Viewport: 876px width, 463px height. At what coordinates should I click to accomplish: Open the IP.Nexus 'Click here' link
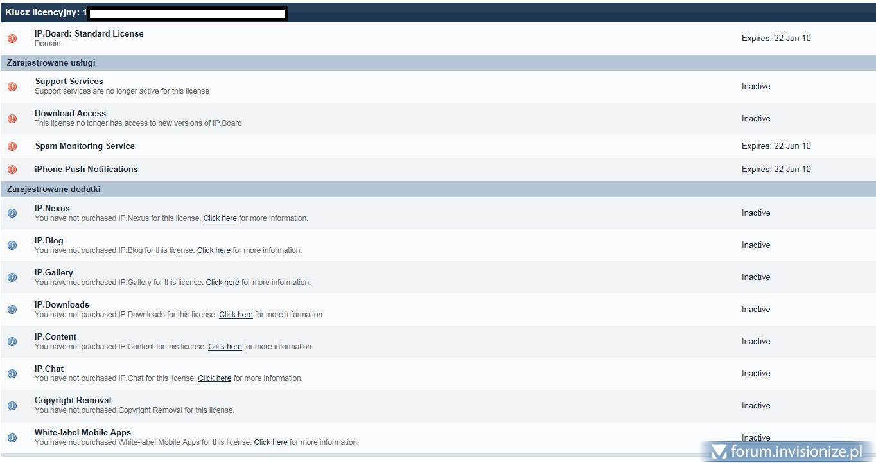tap(220, 218)
